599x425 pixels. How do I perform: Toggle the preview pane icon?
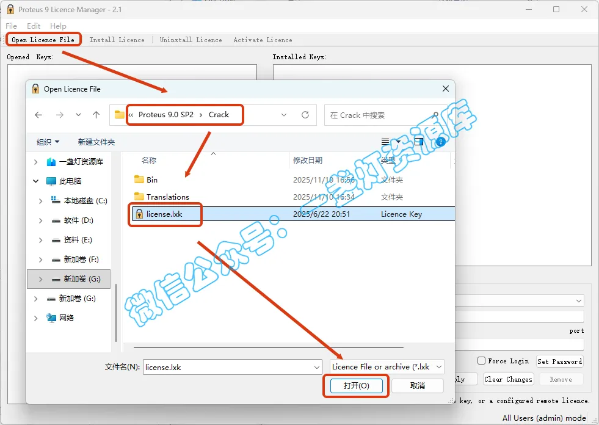click(x=419, y=142)
